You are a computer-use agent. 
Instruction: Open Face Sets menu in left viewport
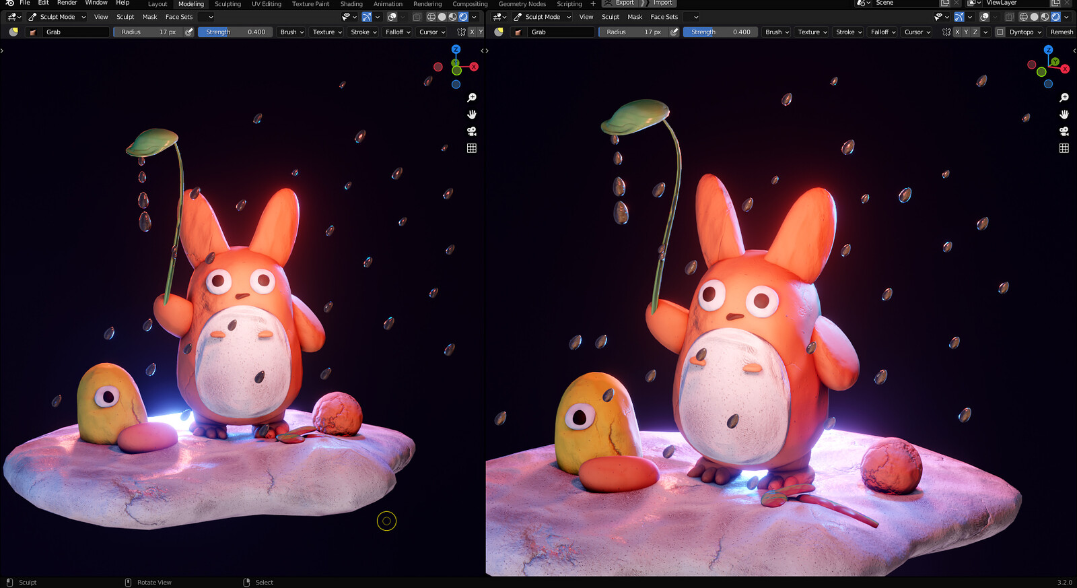coord(179,17)
